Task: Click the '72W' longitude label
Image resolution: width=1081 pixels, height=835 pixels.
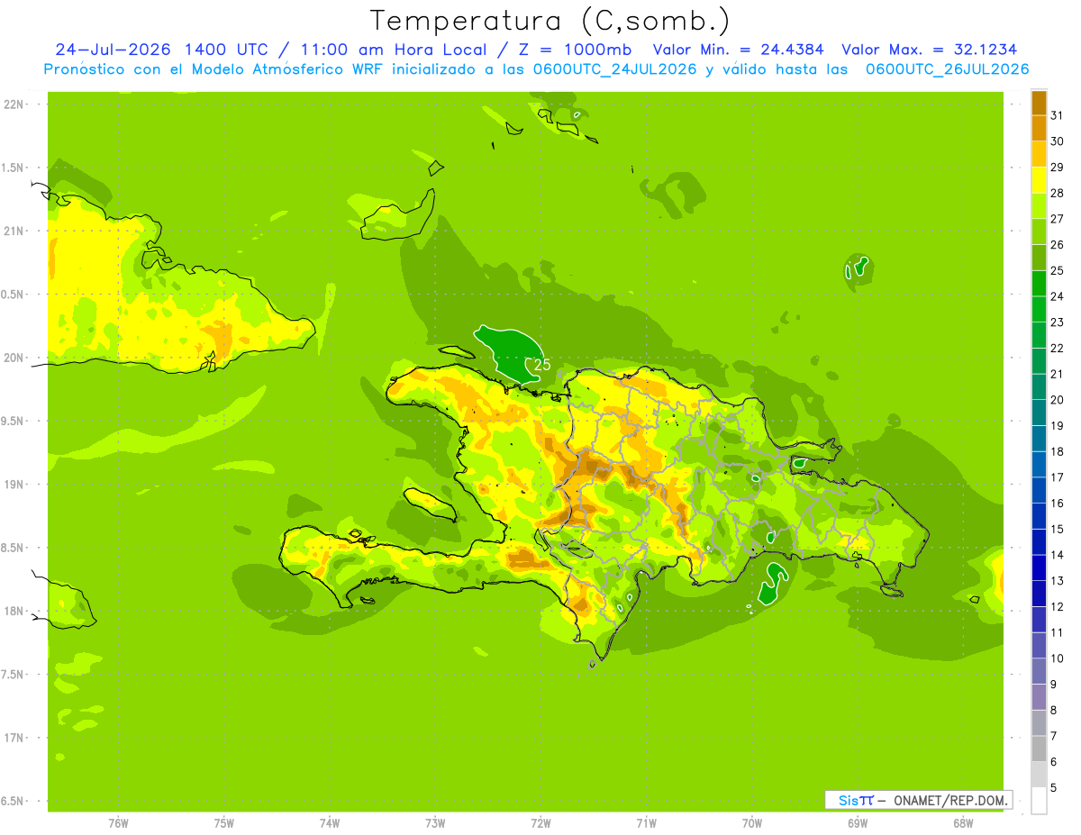Action: coord(540,823)
